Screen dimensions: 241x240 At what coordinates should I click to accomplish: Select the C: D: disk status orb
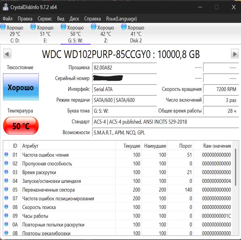click(3, 27)
